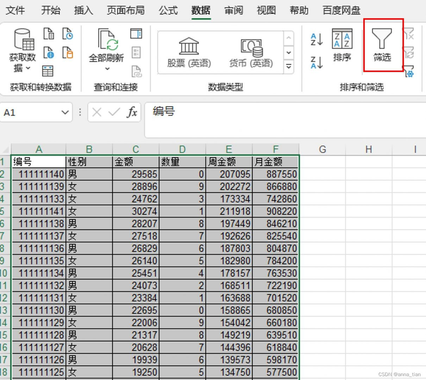Select column B header

click(89, 149)
